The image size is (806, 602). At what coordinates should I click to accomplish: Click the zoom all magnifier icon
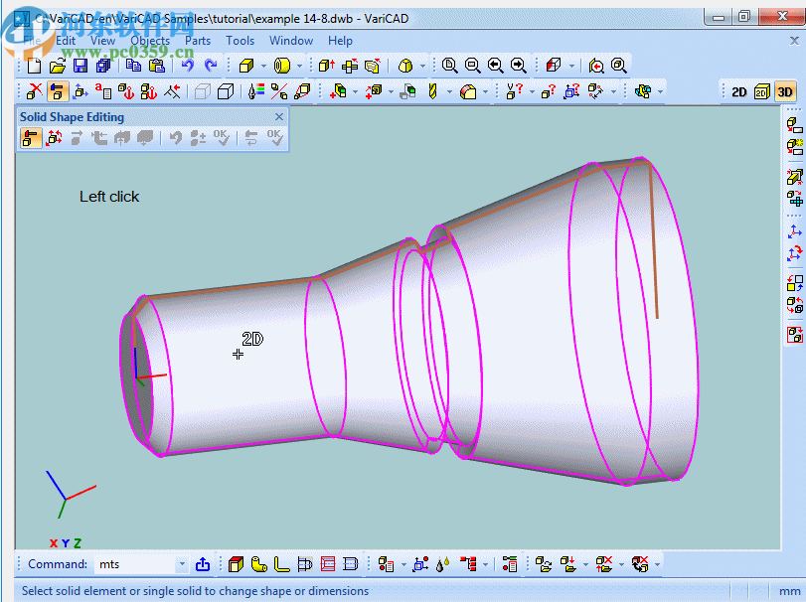pyautogui.click(x=619, y=66)
